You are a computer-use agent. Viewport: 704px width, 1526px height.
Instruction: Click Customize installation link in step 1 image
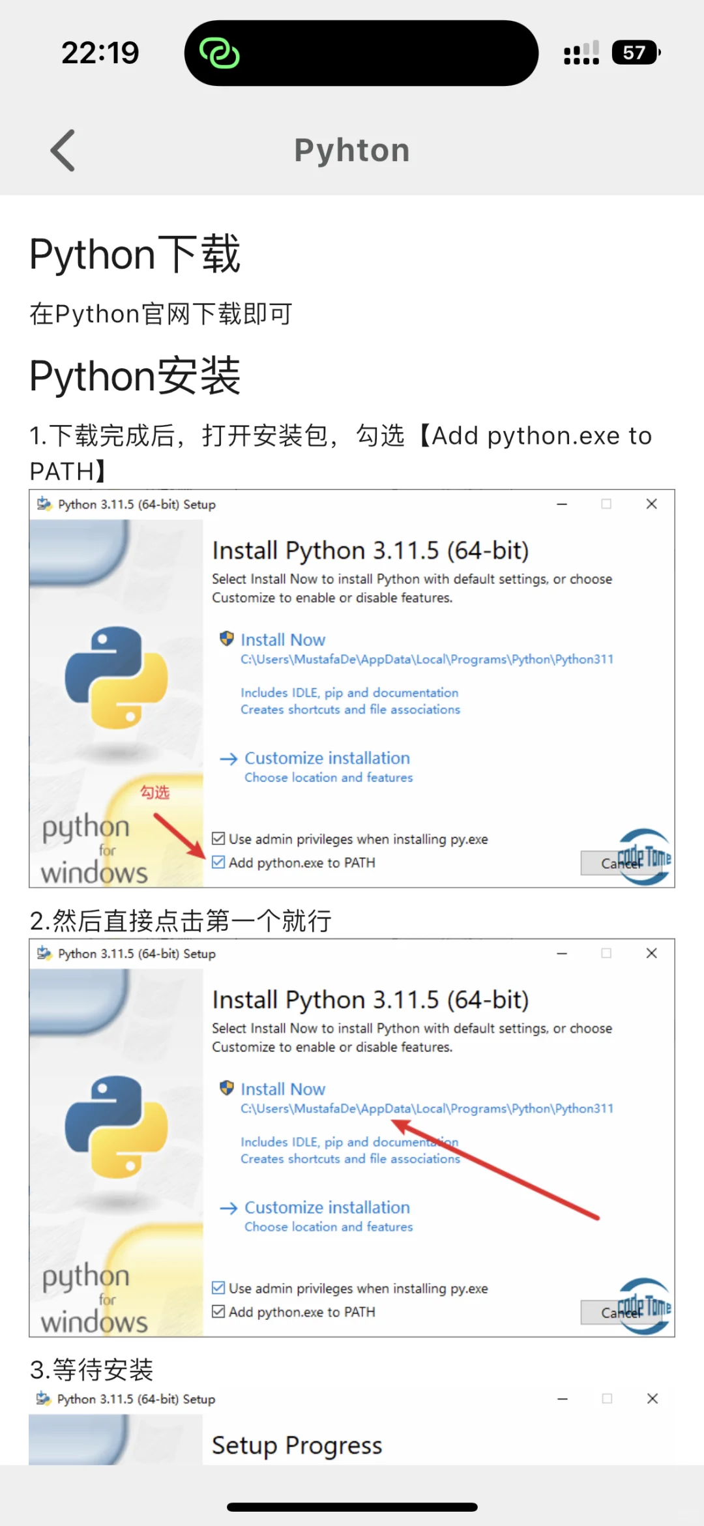(327, 758)
